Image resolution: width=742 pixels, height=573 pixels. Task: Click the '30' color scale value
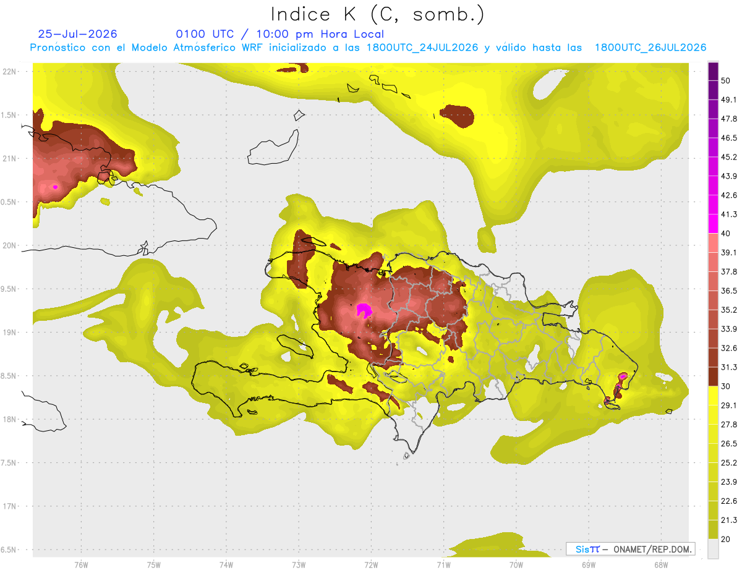(x=726, y=386)
